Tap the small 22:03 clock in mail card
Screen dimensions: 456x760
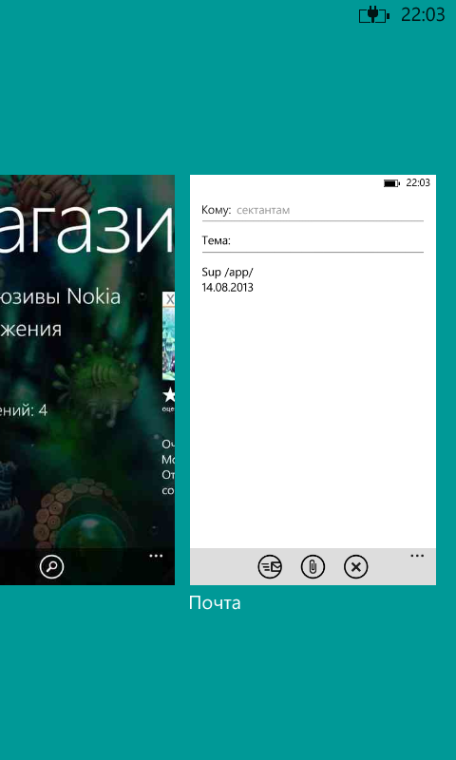(x=418, y=182)
